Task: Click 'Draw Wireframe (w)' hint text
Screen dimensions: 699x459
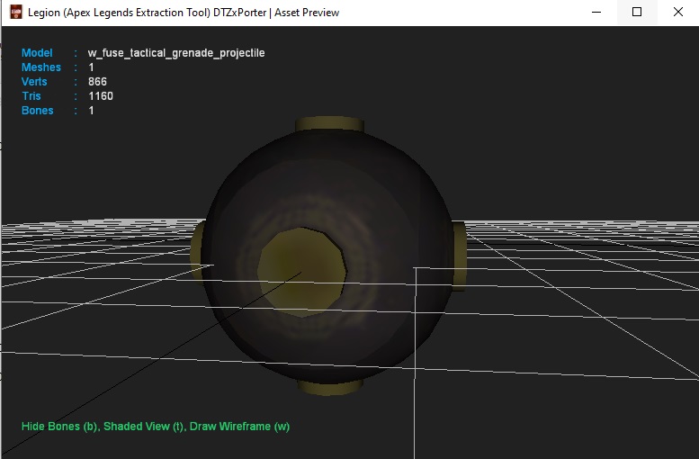Action: [240, 427]
